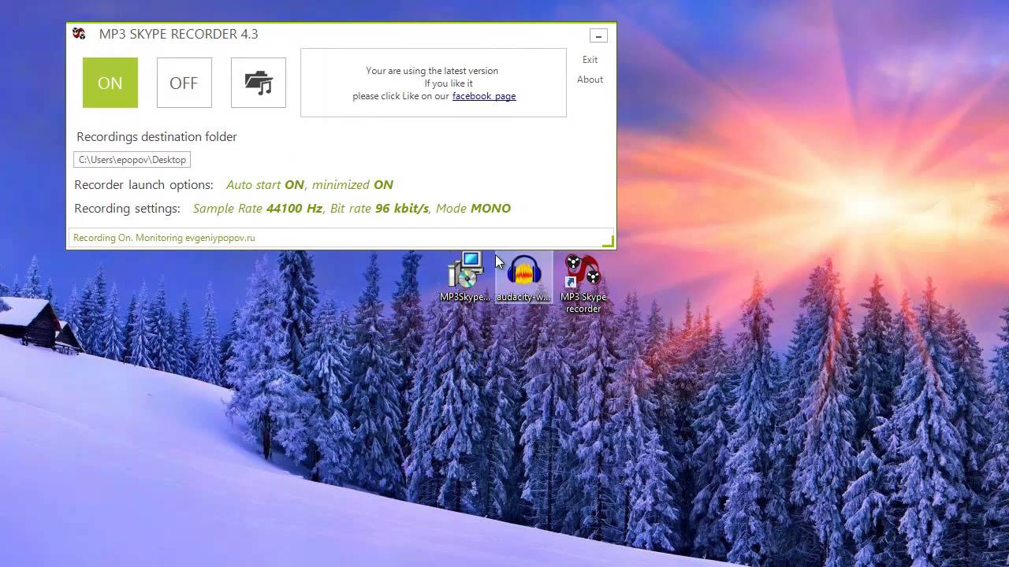
Task: Change the Bit rate 96 kbit/s setting
Action: tap(379, 209)
